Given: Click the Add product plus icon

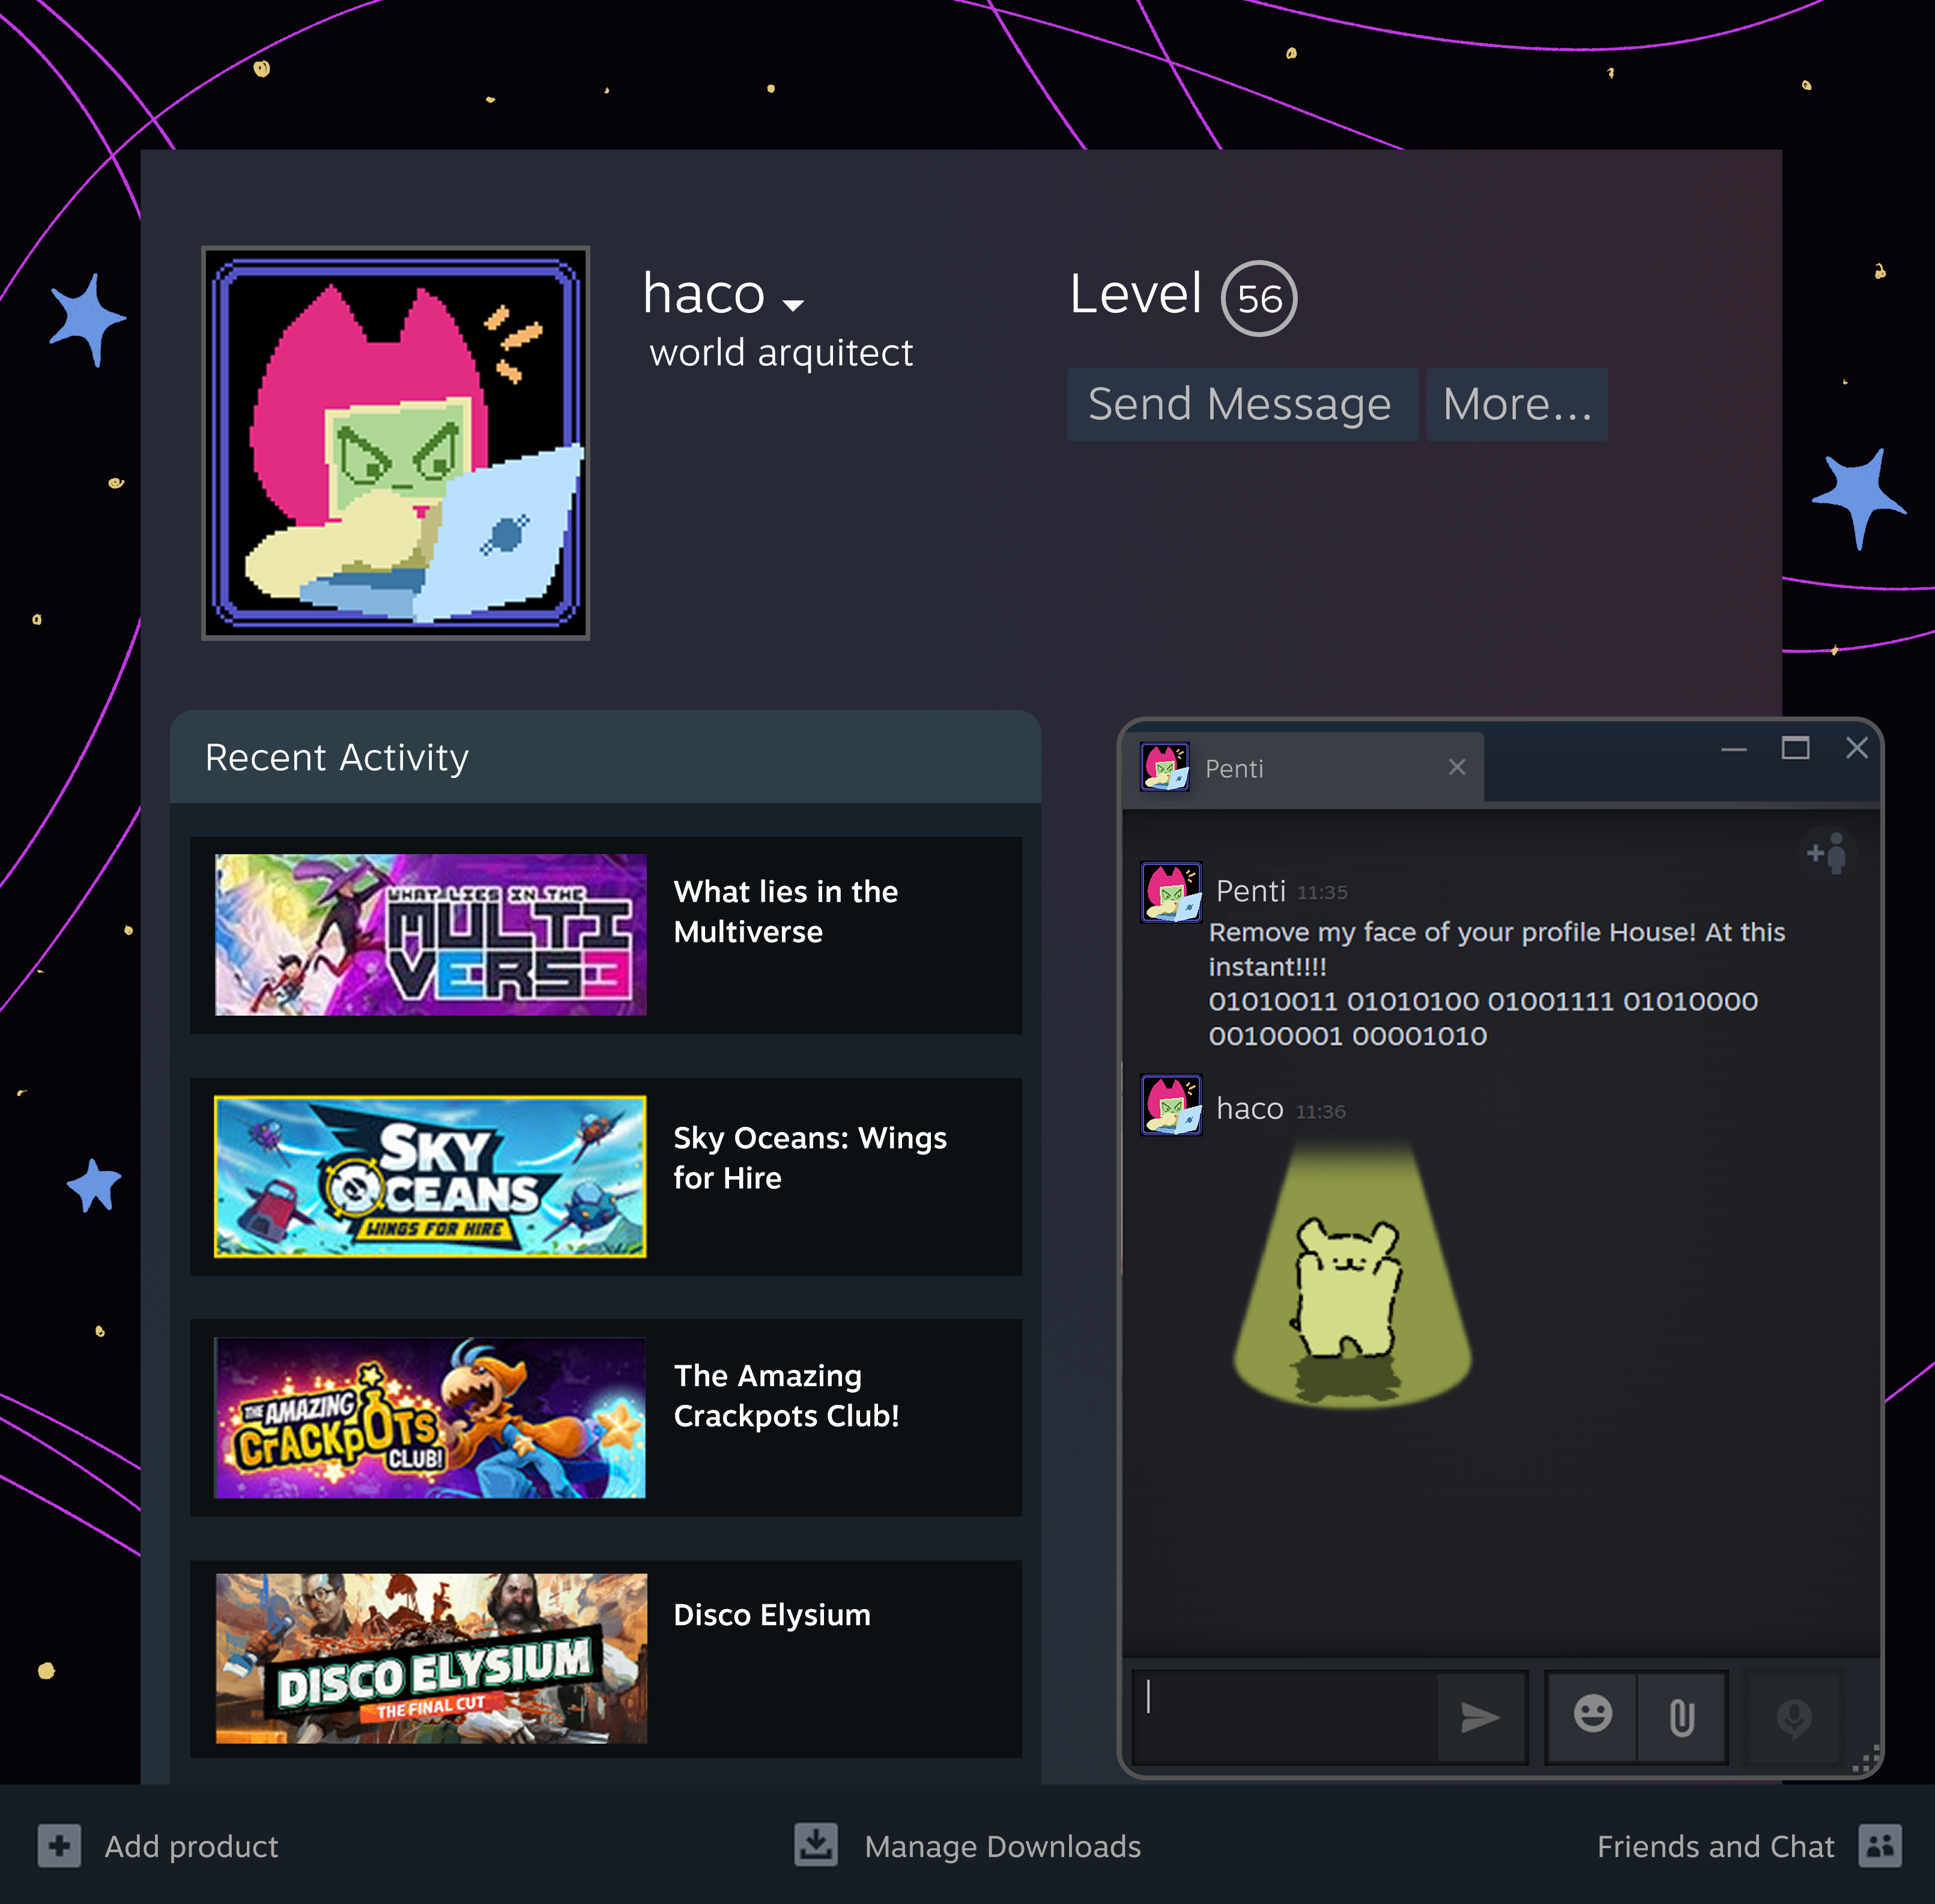Looking at the screenshot, I should pyautogui.click(x=59, y=1846).
